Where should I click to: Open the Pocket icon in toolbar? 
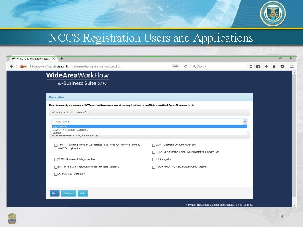pos(282,66)
